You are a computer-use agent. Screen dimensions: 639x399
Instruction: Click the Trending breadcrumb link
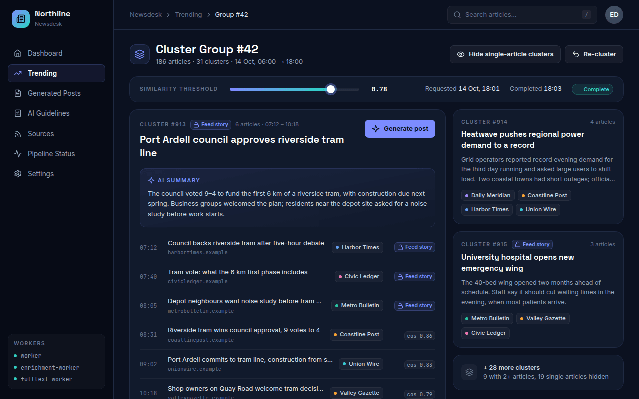(188, 15)
